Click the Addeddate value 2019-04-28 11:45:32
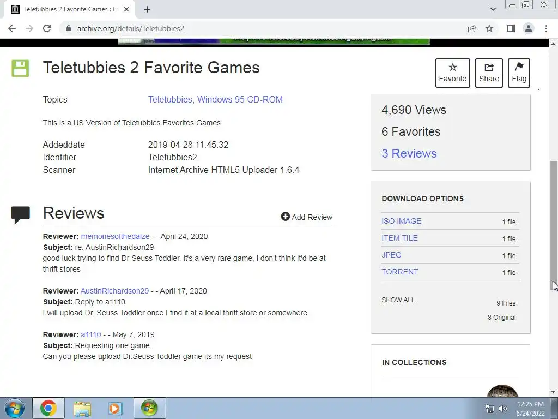This screenshot has height=419, width=558. point(188,145)
